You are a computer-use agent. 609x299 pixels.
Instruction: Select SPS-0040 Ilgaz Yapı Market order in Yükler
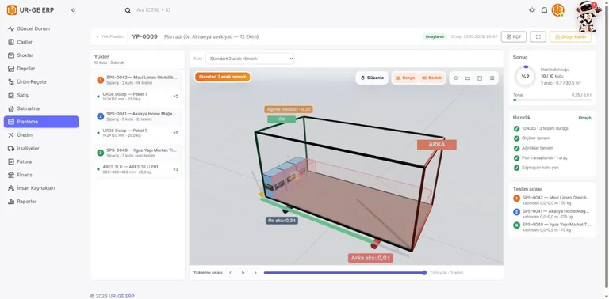tap(137, 153)
